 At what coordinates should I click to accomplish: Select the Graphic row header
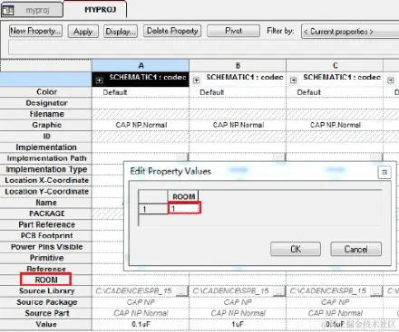(46, 125)
